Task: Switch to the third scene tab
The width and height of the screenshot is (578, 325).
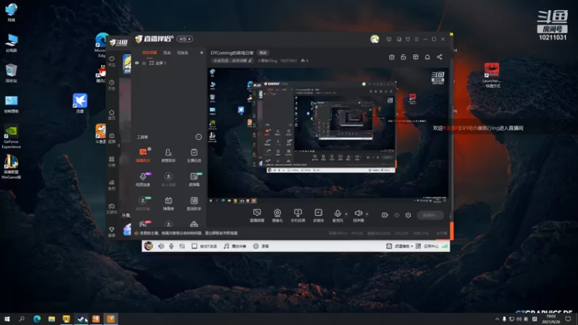Action: pyautogui.click(x=183, y=53)
